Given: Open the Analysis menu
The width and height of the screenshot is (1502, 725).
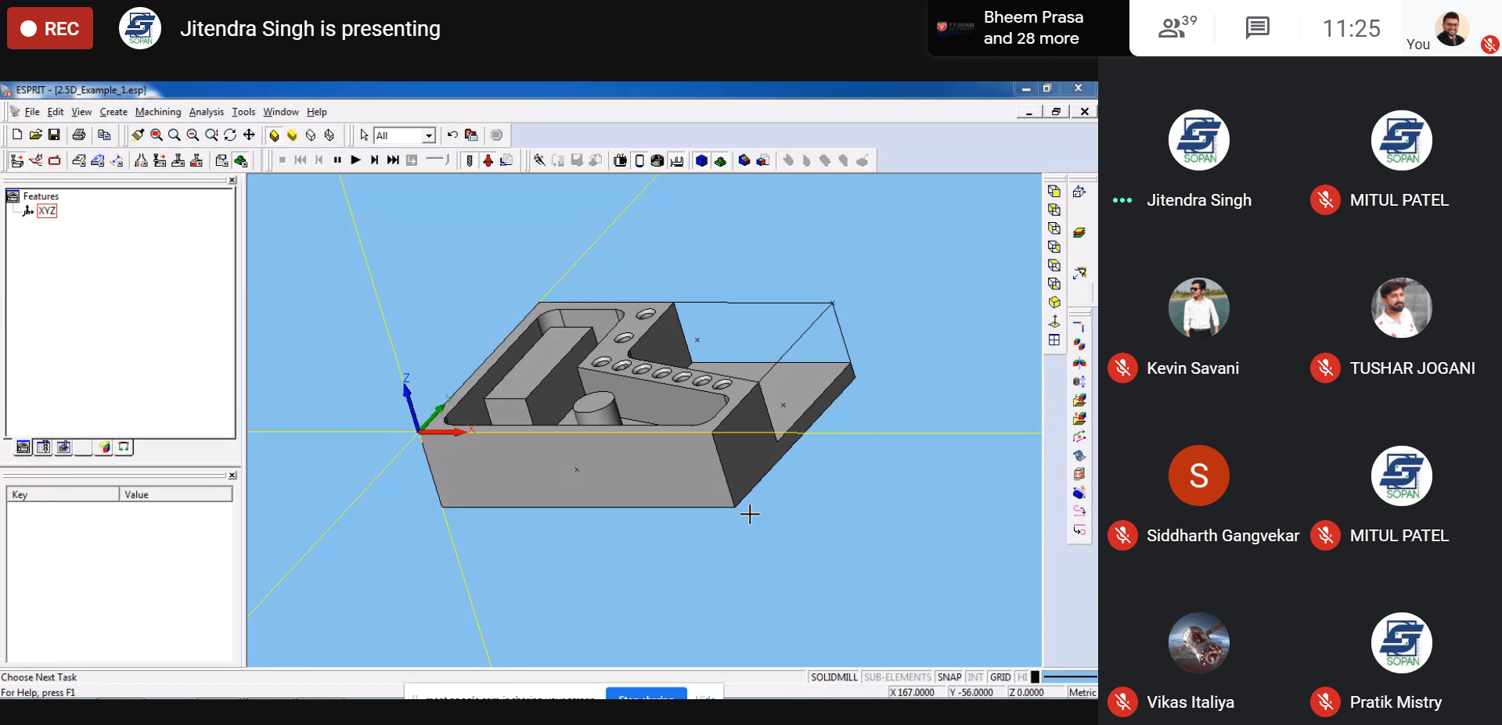Looking at the screenshot, I should (x=206, y=112).
